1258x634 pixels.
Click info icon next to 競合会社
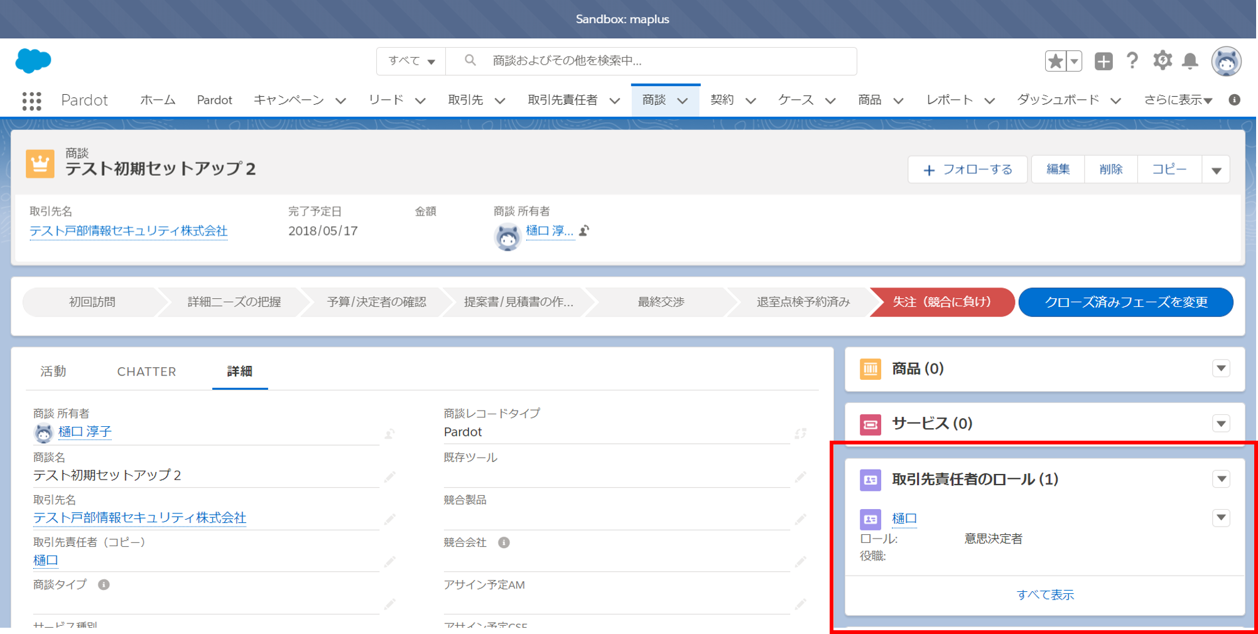click(x=504, y=542)
